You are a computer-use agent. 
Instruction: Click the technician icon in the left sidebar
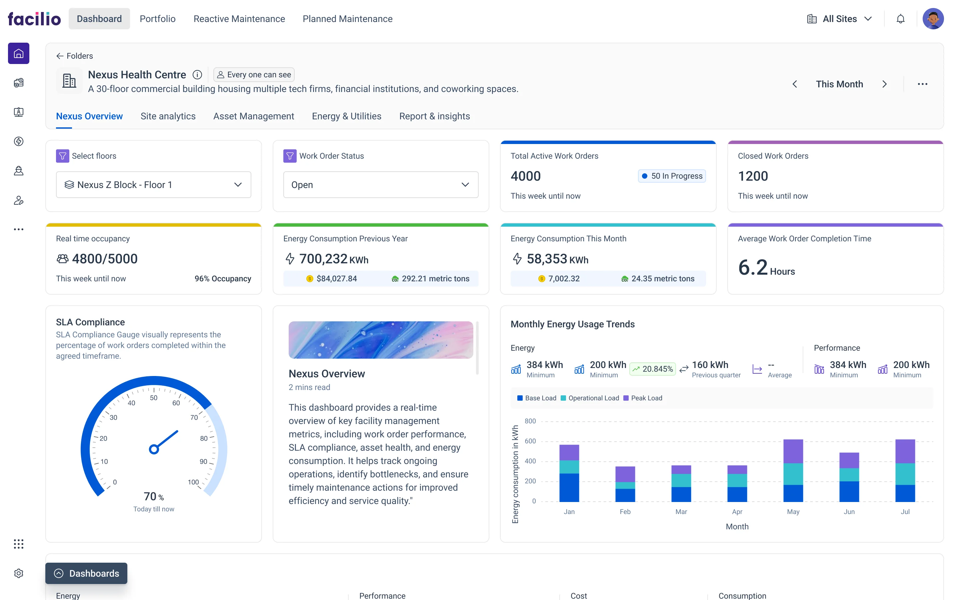click(19, 171)
